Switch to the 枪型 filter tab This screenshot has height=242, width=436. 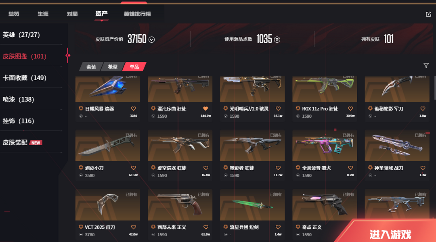point(113,67)
